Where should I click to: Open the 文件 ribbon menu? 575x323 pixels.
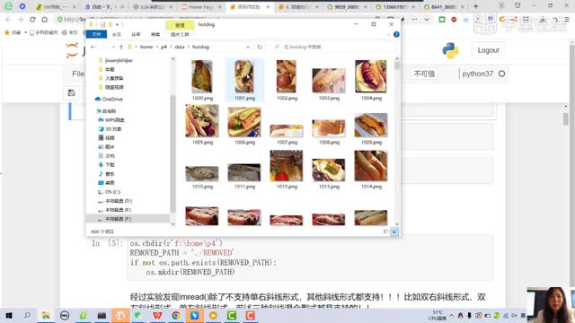tap(96, 34)
